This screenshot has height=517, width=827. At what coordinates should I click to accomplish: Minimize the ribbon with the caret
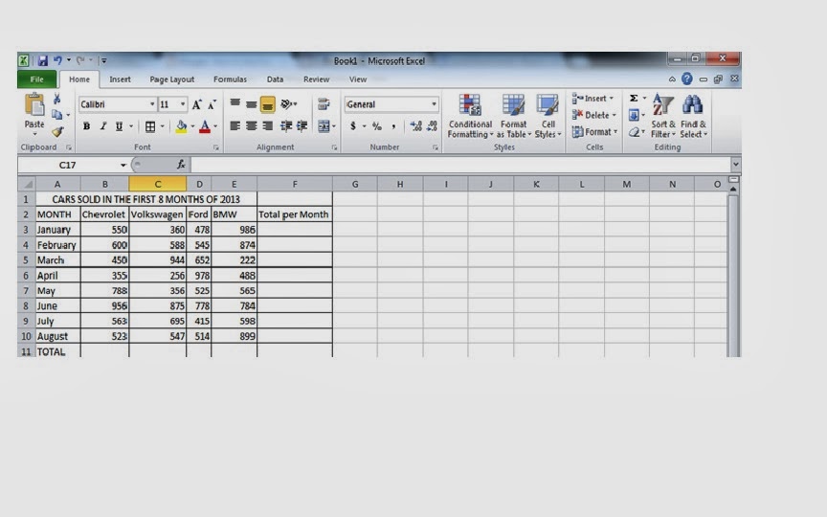(672, 79)
